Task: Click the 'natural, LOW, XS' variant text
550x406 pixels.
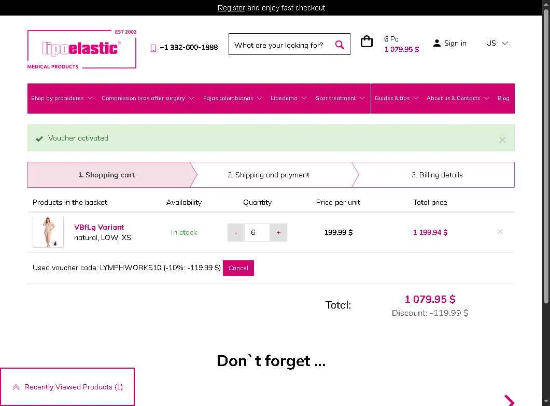Action: [103, 237]
